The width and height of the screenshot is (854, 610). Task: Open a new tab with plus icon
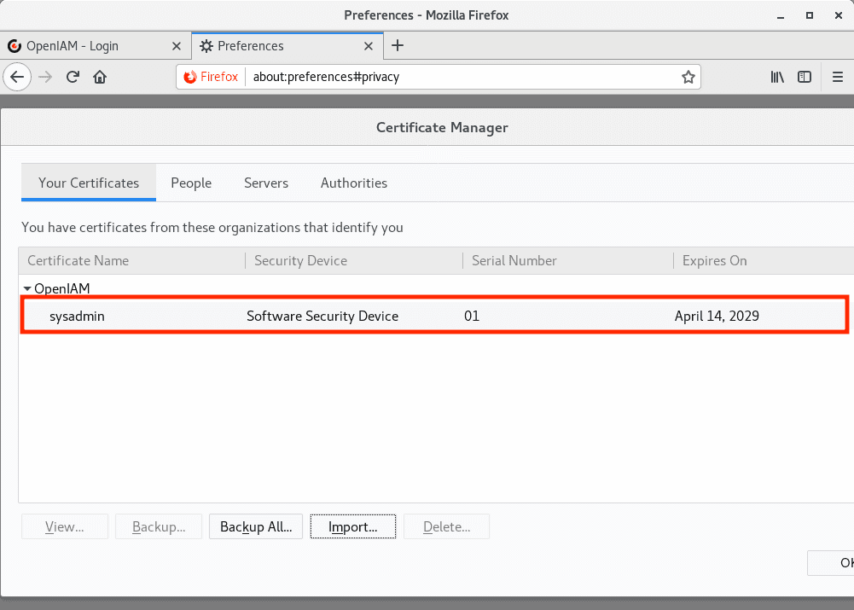coord(398,46)
